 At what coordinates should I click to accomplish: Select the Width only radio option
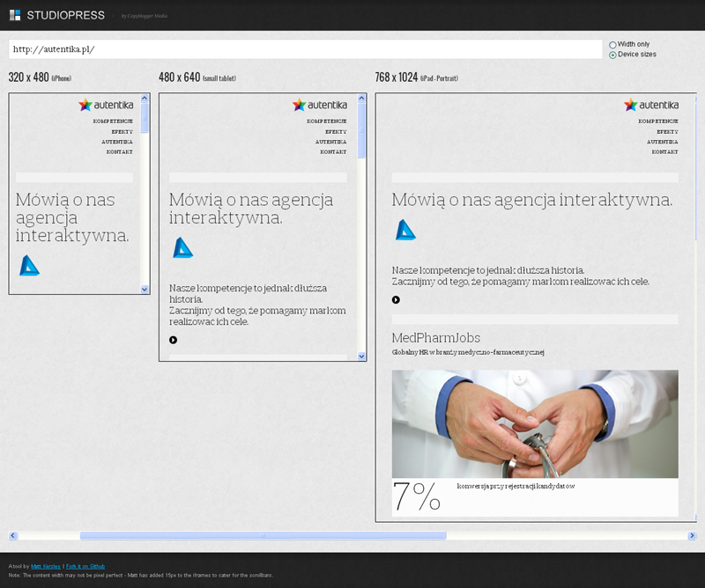(x=612, y=44)
